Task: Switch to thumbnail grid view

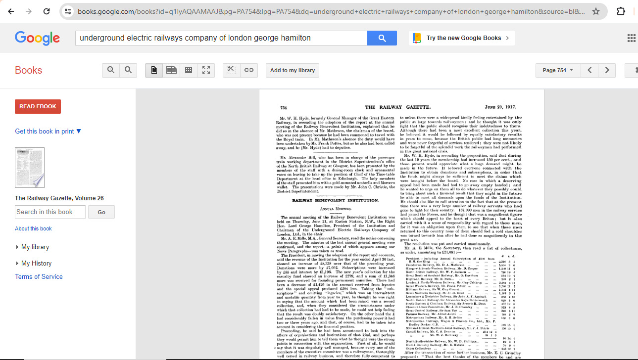Action: [189, 70]
